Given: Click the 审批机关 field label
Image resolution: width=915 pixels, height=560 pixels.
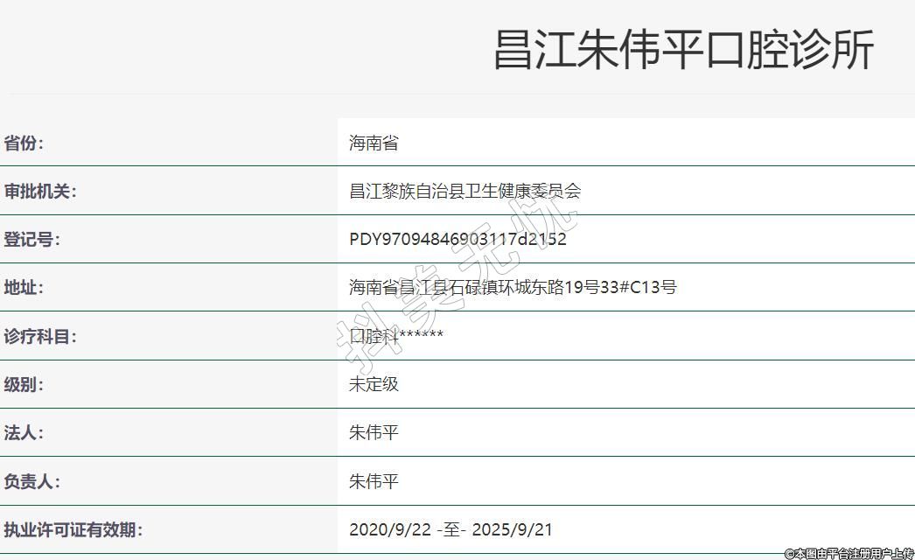Looking at the screenshot, I should tap(40, 192).
